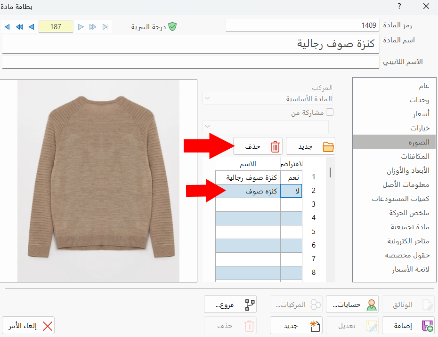Open the فروع branches button
438x337 pixels.
[x=230, y=304]
